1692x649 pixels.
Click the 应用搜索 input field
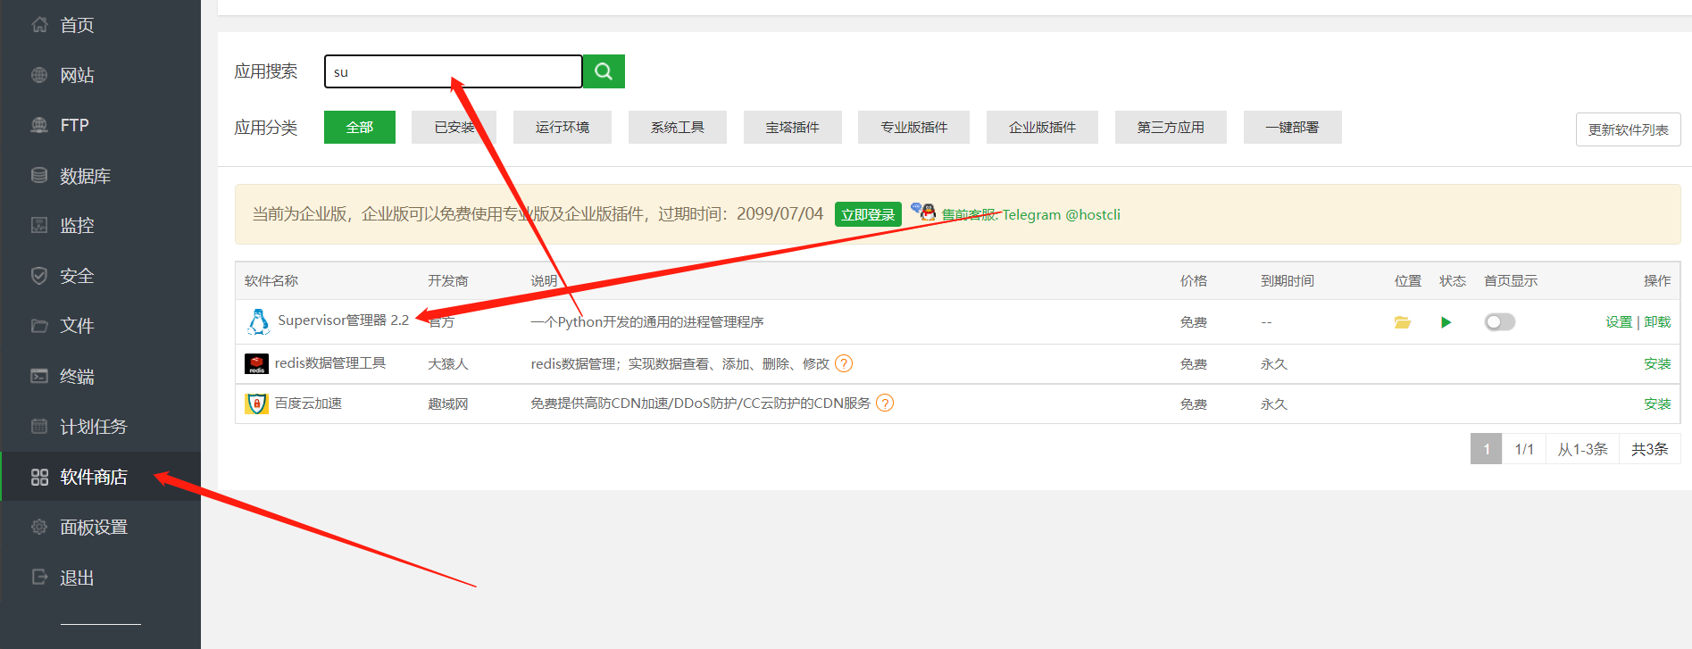click(453, 71)
